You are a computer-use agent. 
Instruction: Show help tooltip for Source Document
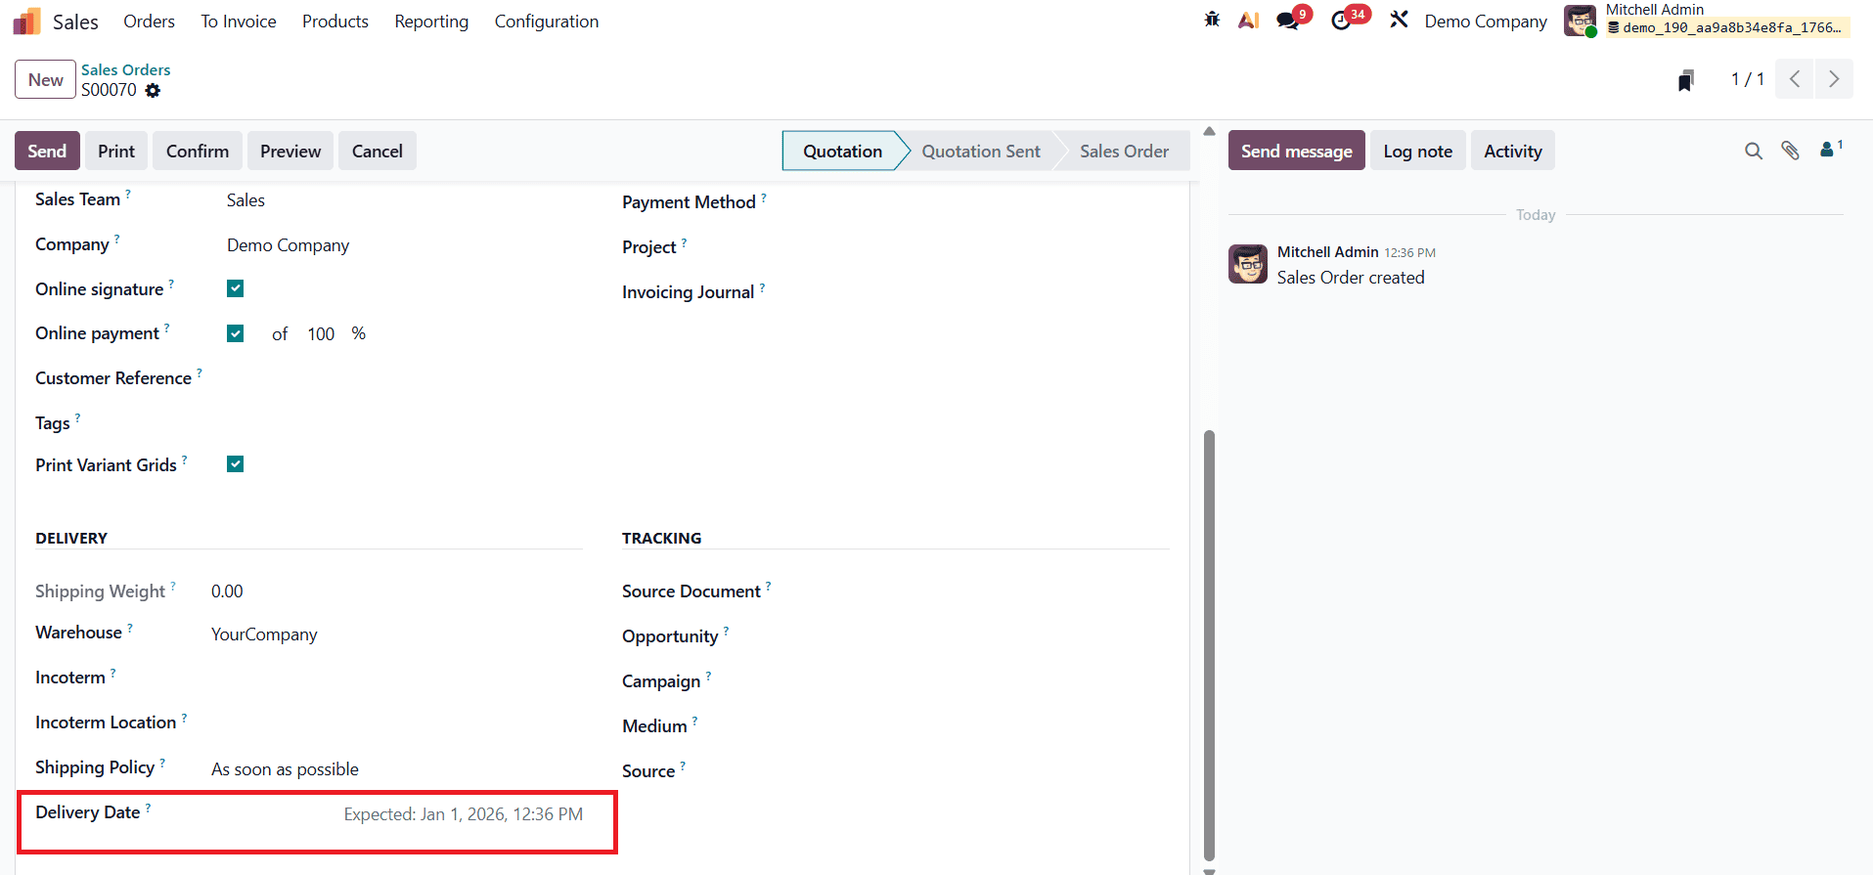tap(769, 586)
